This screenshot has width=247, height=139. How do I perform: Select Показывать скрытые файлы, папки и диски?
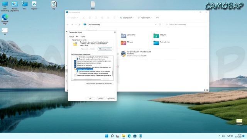coord(78,73)
